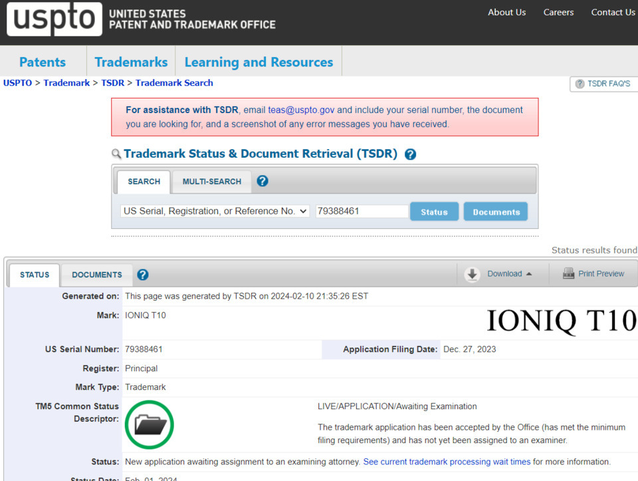Click the blue Documents button
The image size is (638, 481).
[496, 212]
